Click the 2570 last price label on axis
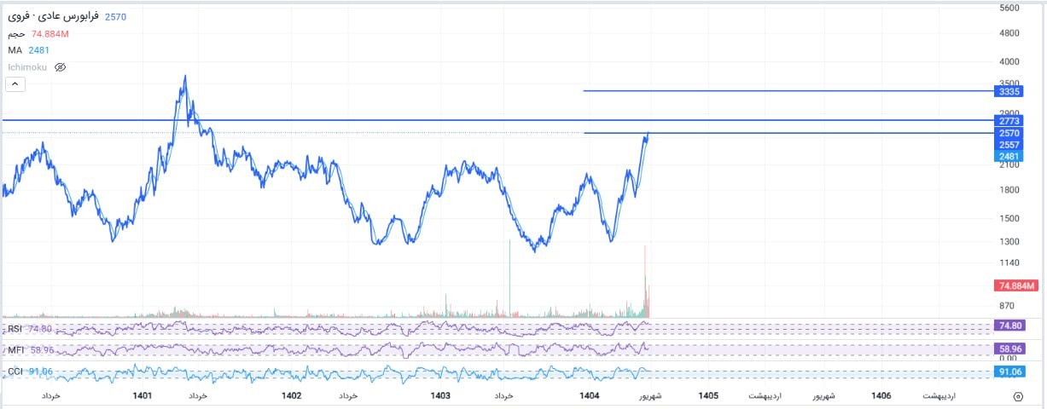This screenshot has width=1047, height=409. [1009, 133]
